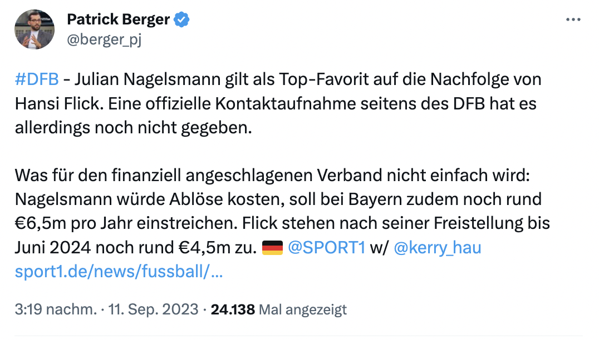The height and width of the screenshot is (340, 599).
Task: Follow the sport1.de/news/fussball link
Action: [x=119, y=272]
